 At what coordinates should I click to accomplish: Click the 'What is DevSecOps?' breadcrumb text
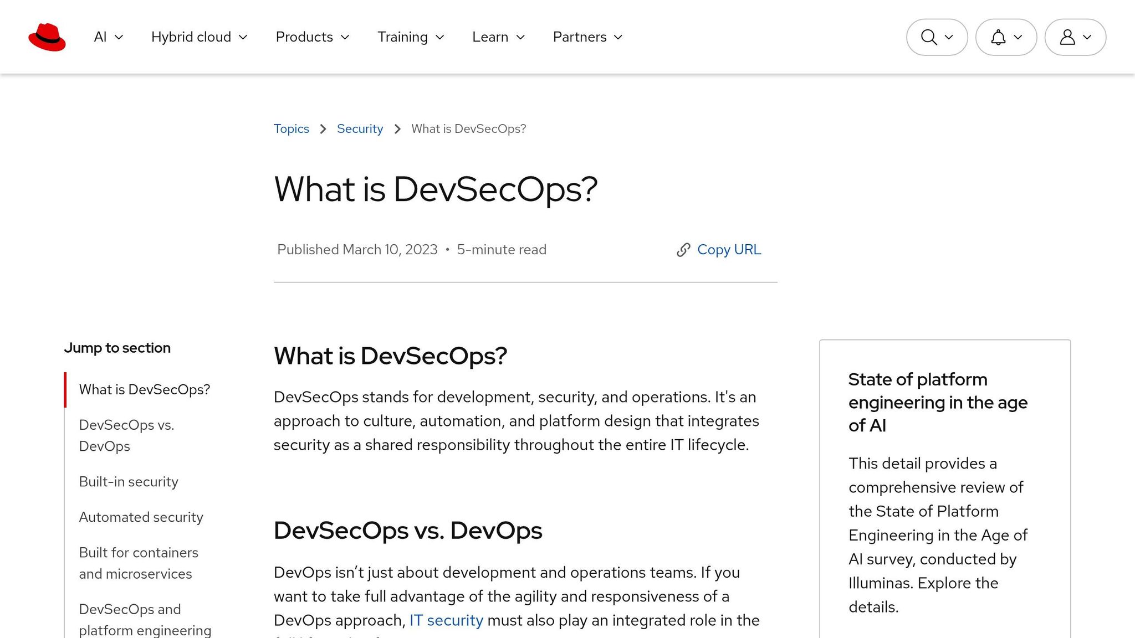468,129
